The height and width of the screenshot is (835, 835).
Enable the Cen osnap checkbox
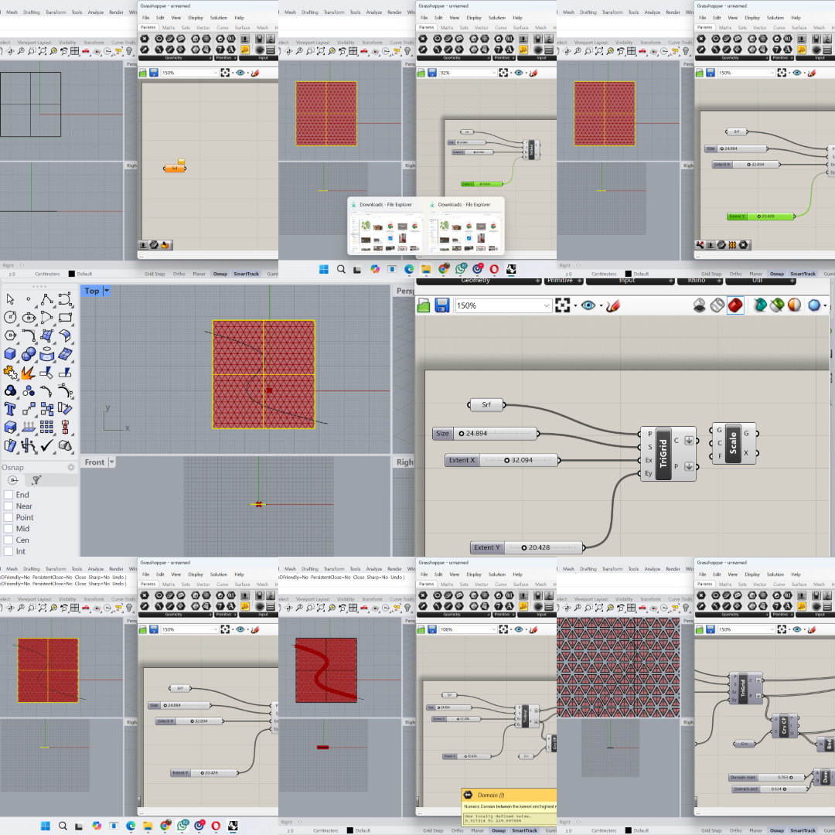pos(9,540)
